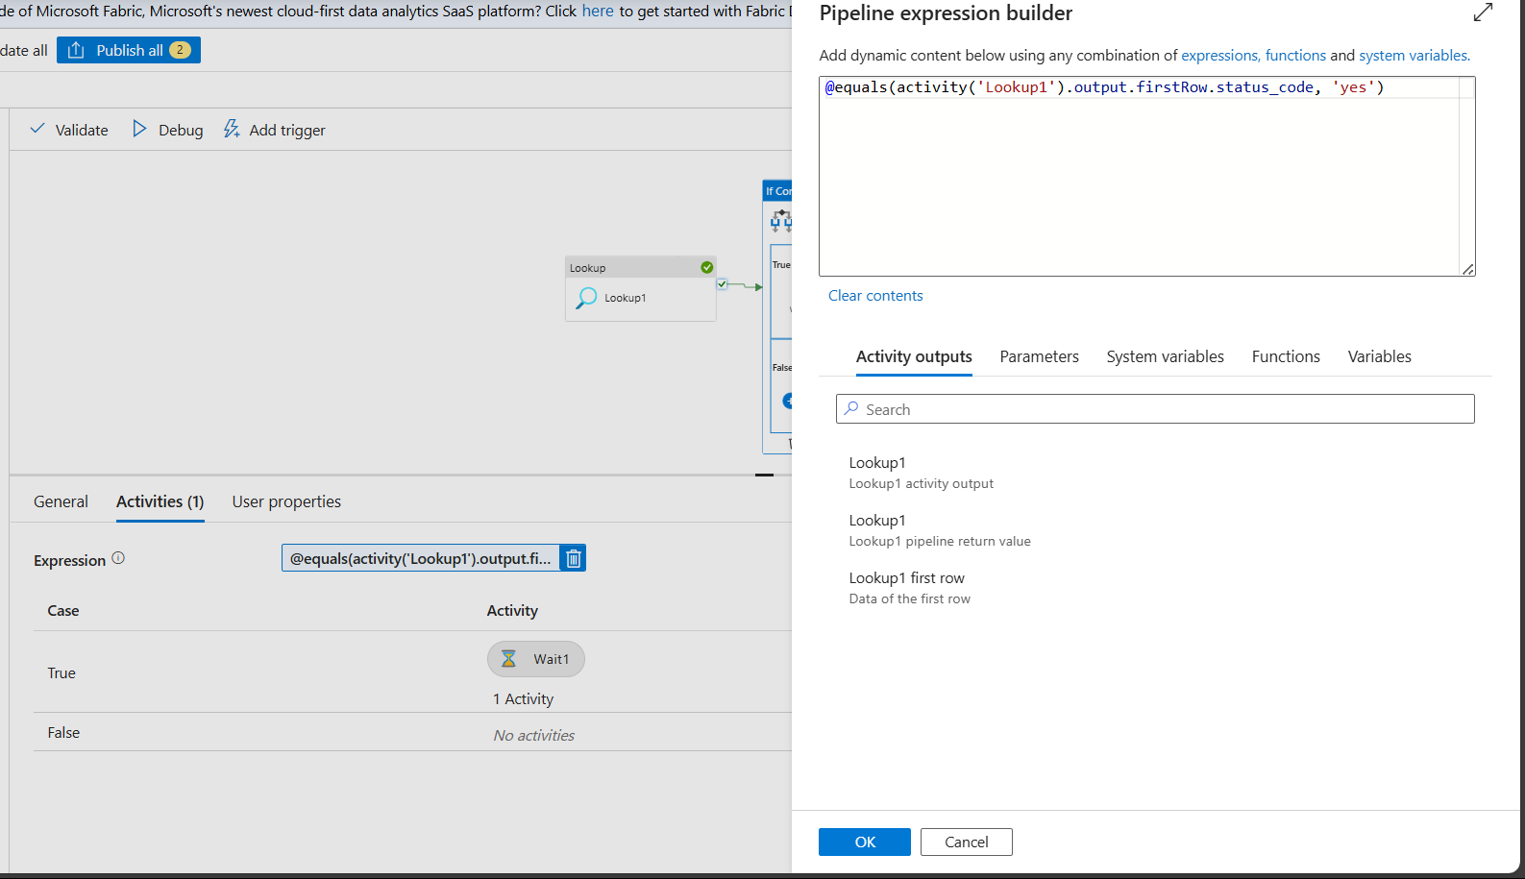Open the Functions tab in expression builder

tap(1286, 356)
